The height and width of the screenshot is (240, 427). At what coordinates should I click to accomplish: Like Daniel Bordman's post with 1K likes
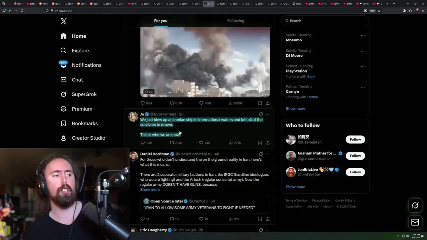[203, 219]
